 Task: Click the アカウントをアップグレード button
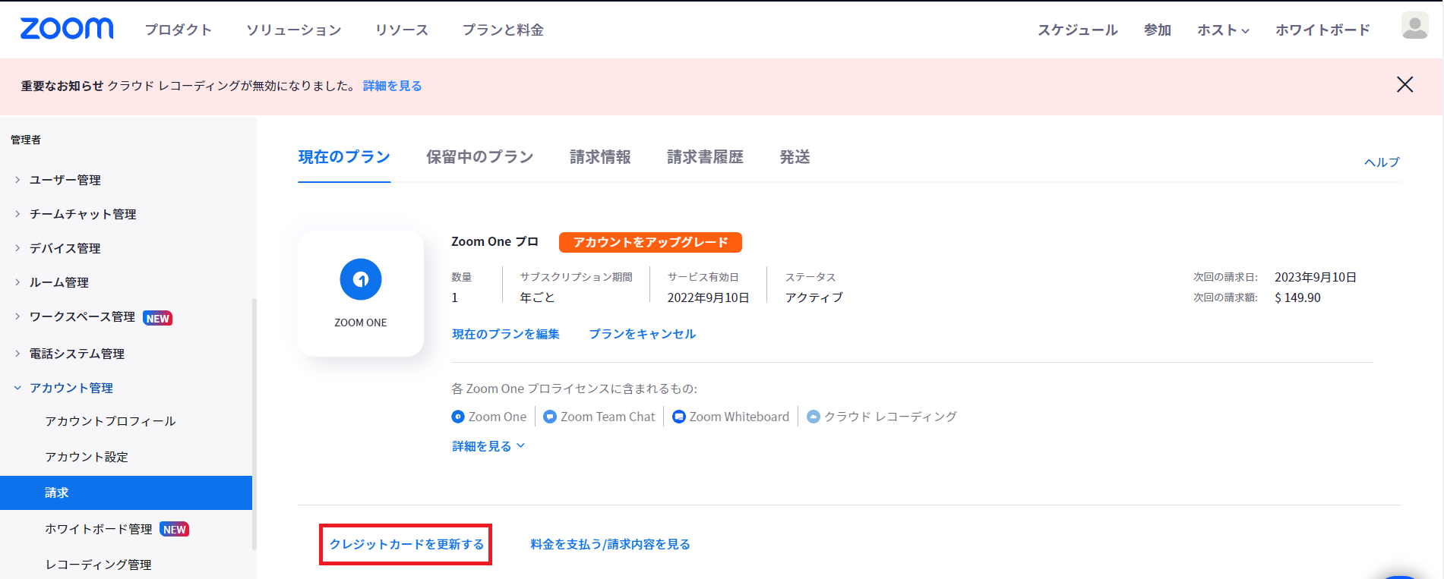(x=650, y=242)
